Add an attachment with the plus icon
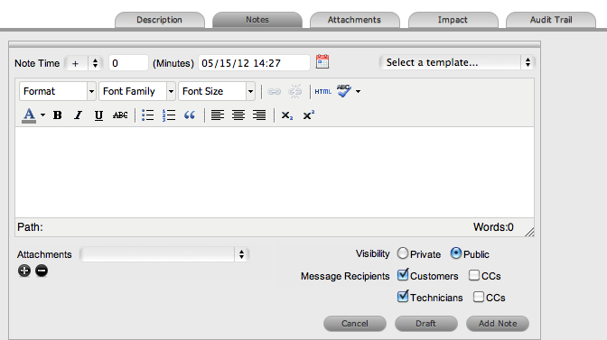607x340 pixels. pos(24,271)
